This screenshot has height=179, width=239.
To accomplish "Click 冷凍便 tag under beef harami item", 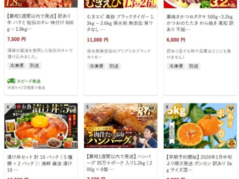I will point(16,66).
